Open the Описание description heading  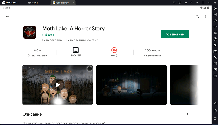click(32, 114)
